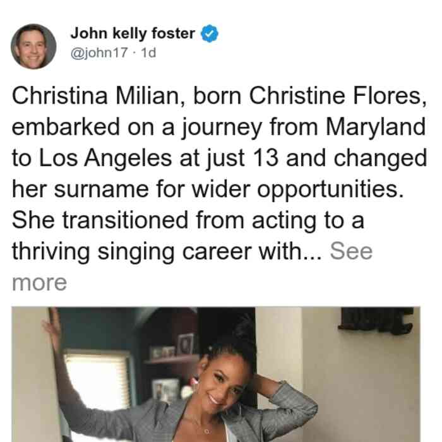Viewport: 442px width, 442px height.
Task: Open John kelly foster's profile picture
Action: click(x=33, y=47)
